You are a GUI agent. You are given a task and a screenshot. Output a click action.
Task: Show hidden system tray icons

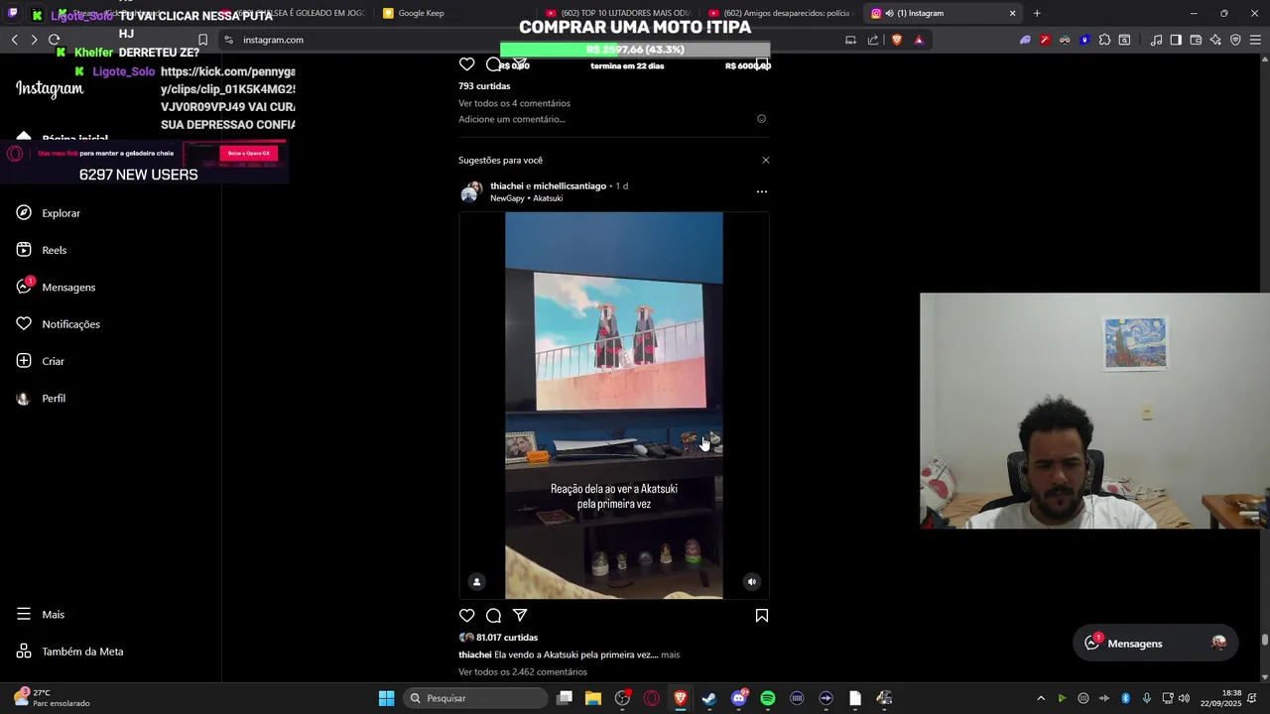pyautogui.click(x=1041, y=698)
